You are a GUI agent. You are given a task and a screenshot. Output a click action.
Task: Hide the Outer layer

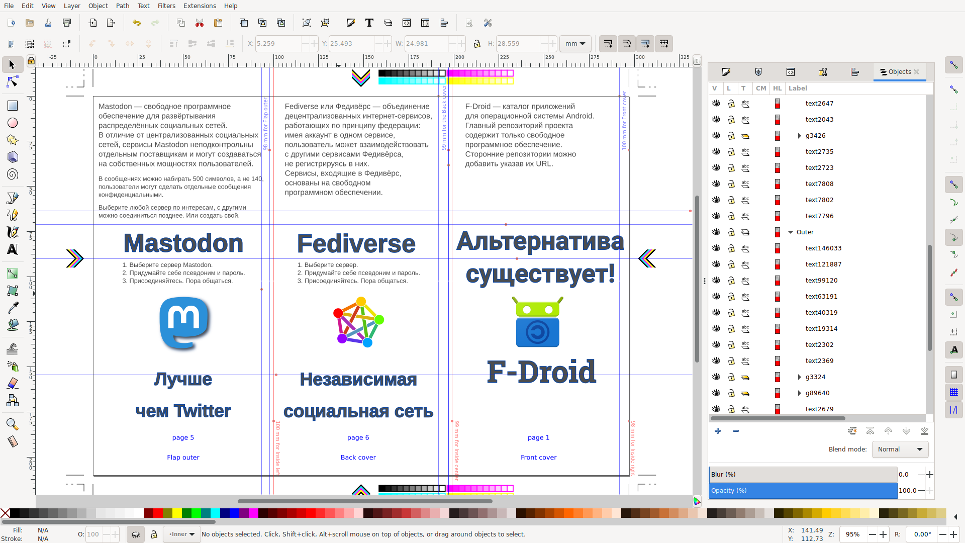click(x=716, y=232)
